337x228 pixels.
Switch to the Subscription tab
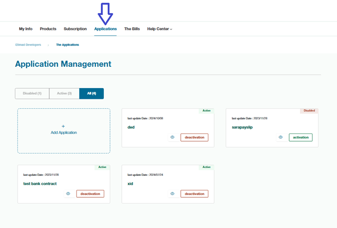point(75,29)
